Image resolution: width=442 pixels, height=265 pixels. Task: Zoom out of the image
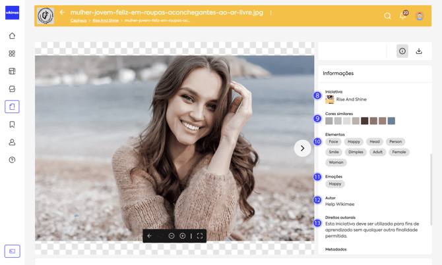click(172, 236)
